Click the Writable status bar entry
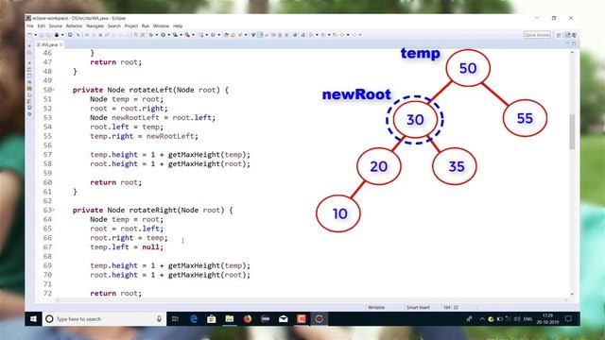The image size is (605, 340). 376,307
